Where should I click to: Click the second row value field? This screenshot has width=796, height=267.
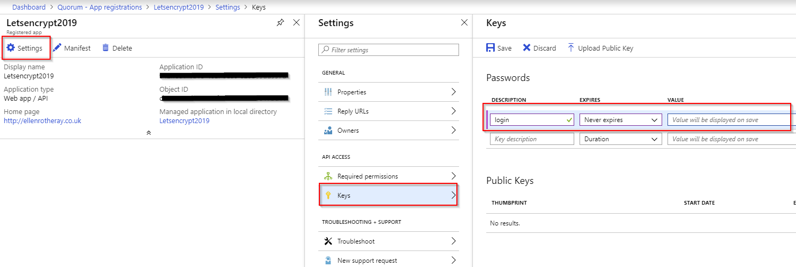pyautogui.click(x=731, y=139)
